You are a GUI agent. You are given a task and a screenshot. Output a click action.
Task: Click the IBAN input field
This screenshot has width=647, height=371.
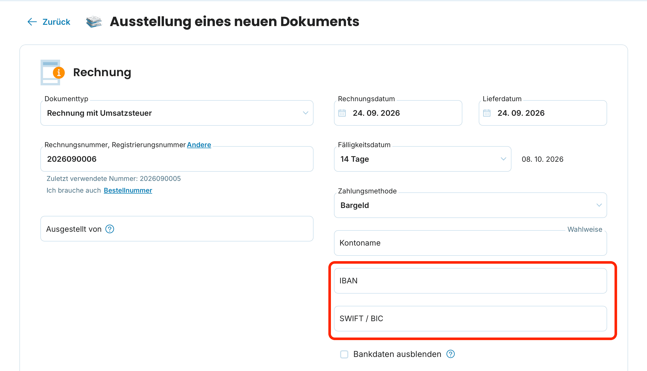pyautogui.click(x=471, y=281)
